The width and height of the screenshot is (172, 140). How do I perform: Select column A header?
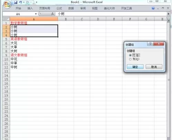pyautogui.click(x=34, y=19)
